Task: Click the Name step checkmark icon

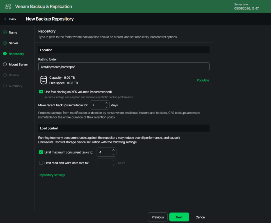Action: [5, 32]
